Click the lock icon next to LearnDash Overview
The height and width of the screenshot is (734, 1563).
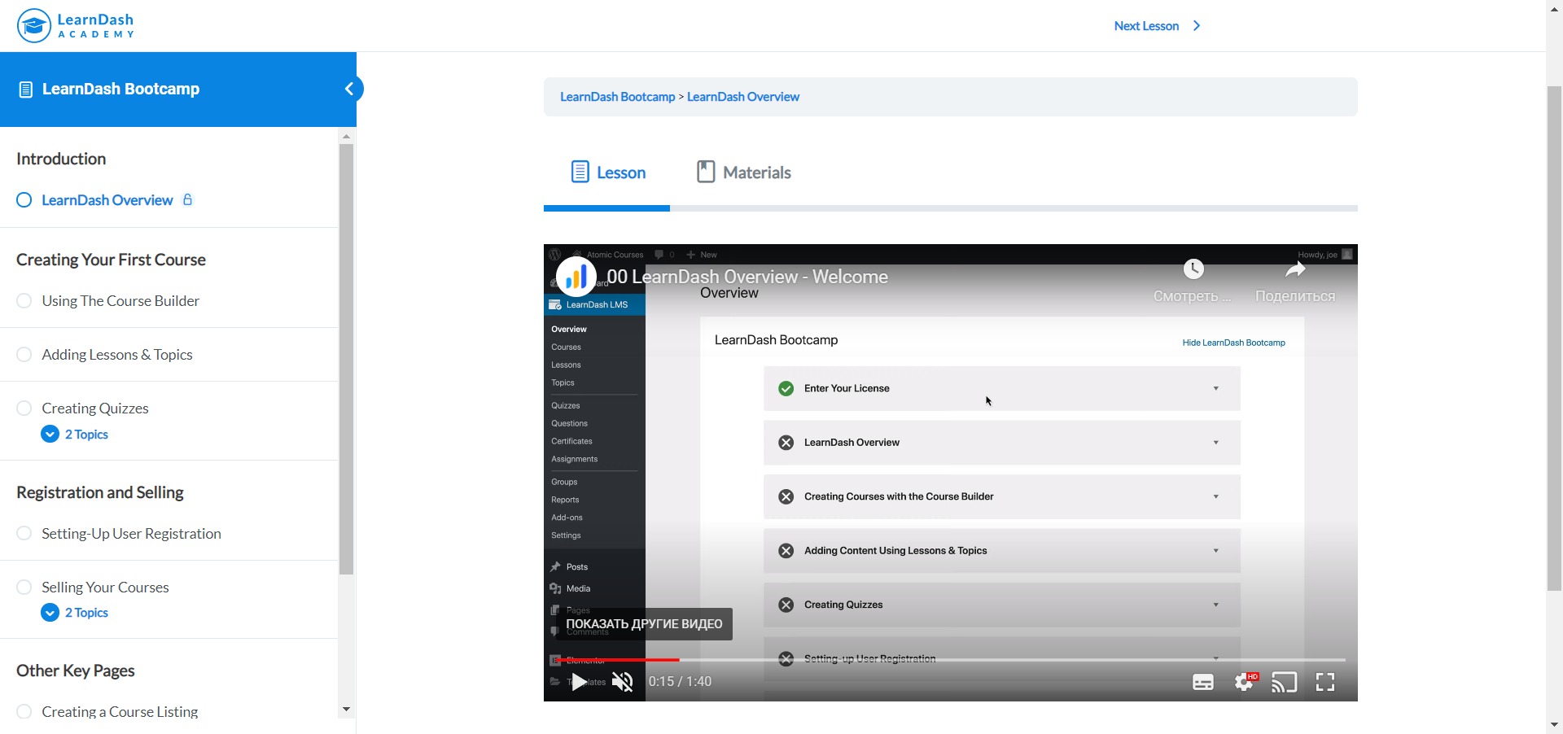187,199
